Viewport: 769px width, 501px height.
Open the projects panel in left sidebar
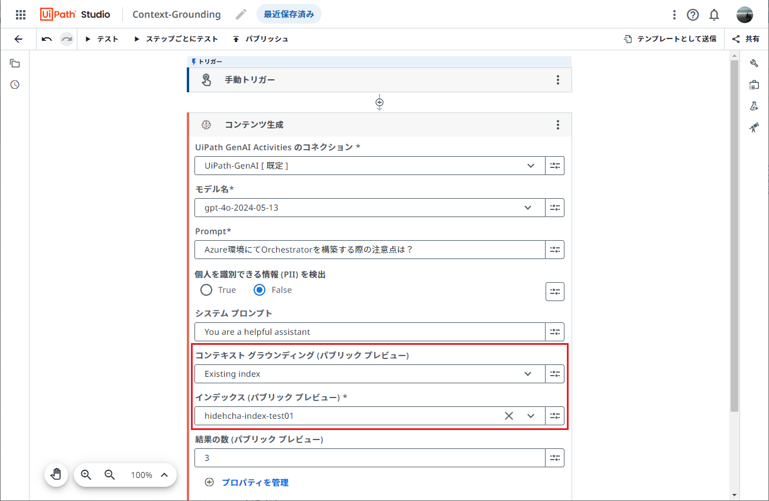tap(14, 63)
